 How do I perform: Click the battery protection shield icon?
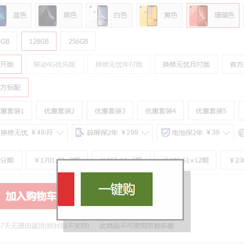(165, 132)
